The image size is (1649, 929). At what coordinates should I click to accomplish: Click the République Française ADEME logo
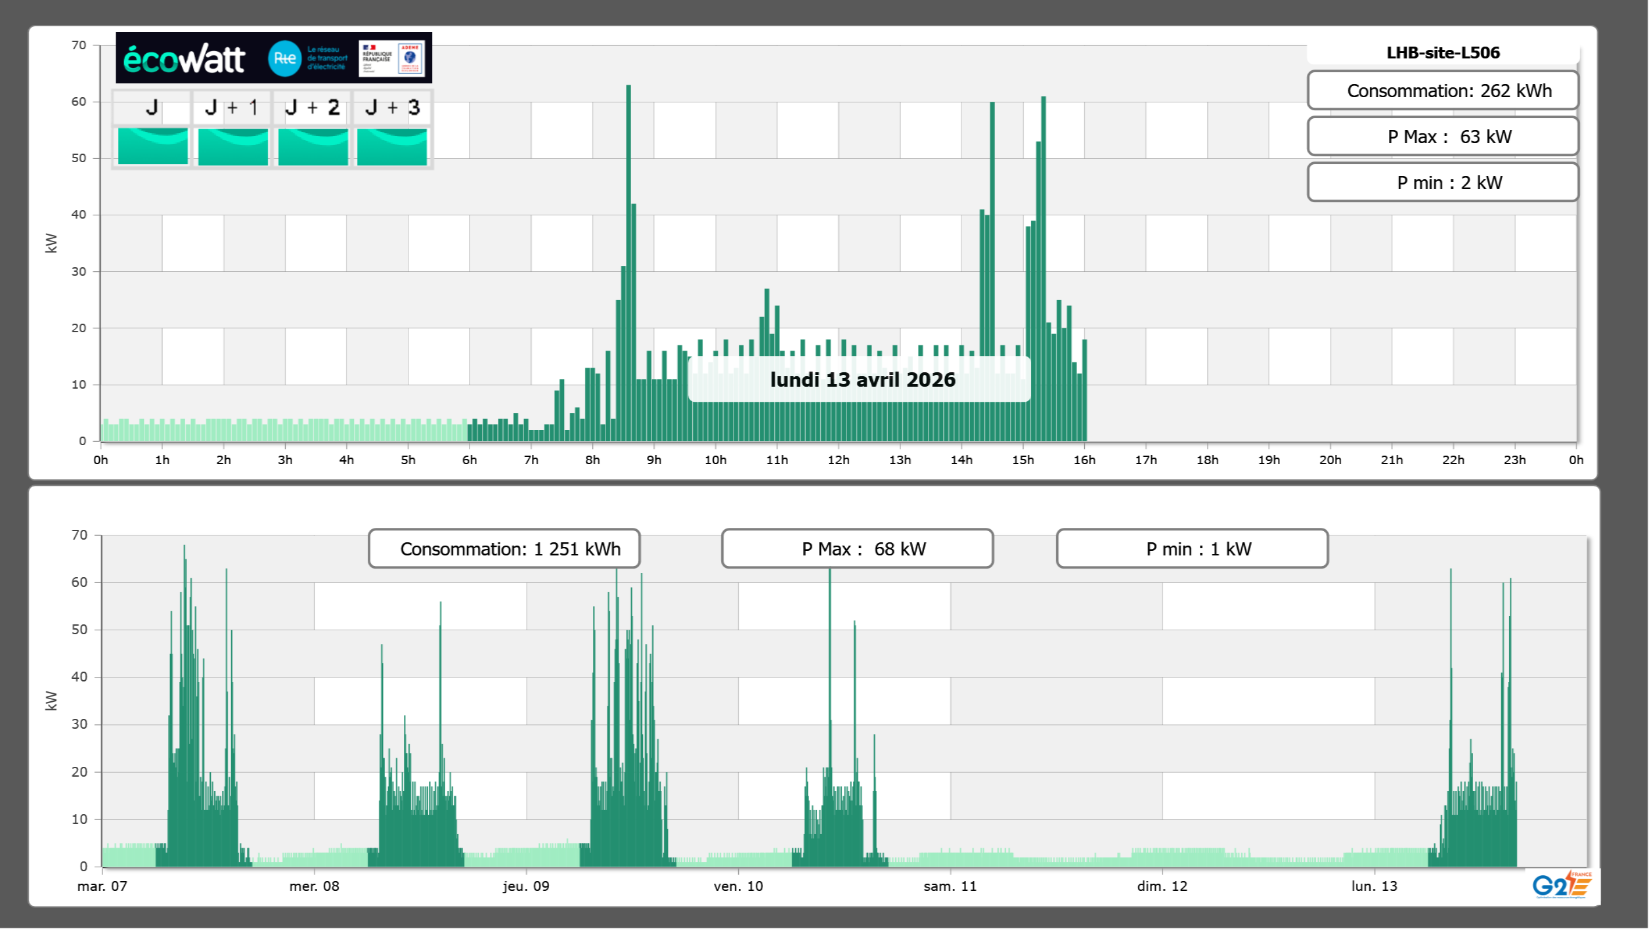click(x=391, y=58)
